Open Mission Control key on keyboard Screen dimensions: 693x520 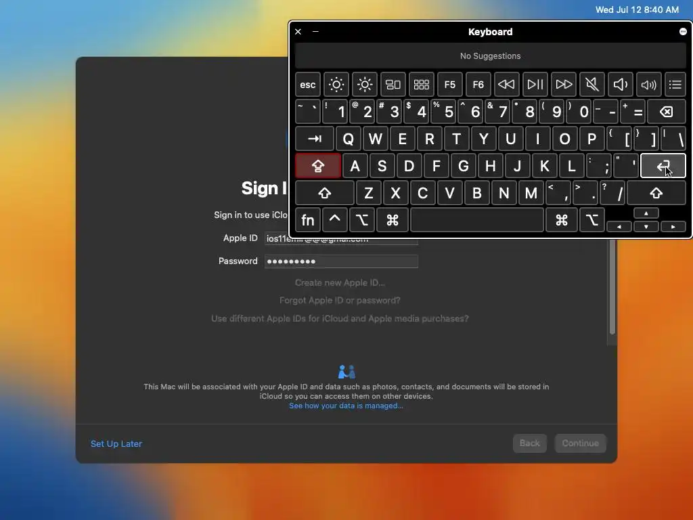[x=393, y=85]
